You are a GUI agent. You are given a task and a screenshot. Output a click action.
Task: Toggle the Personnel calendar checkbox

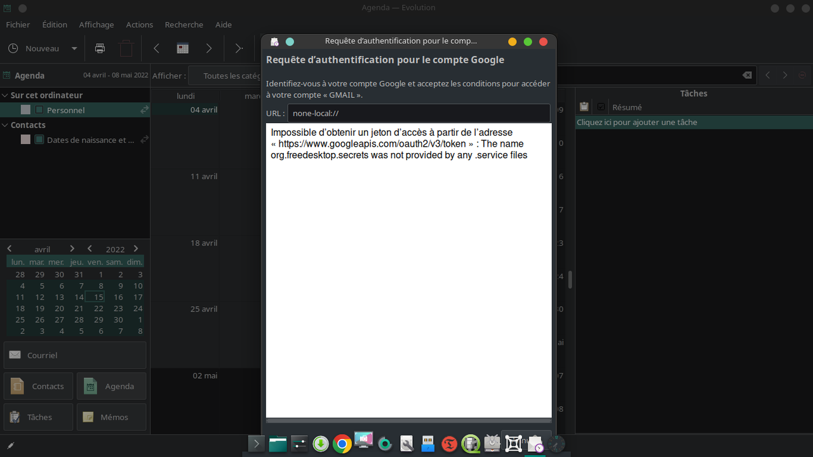(39, 110)
